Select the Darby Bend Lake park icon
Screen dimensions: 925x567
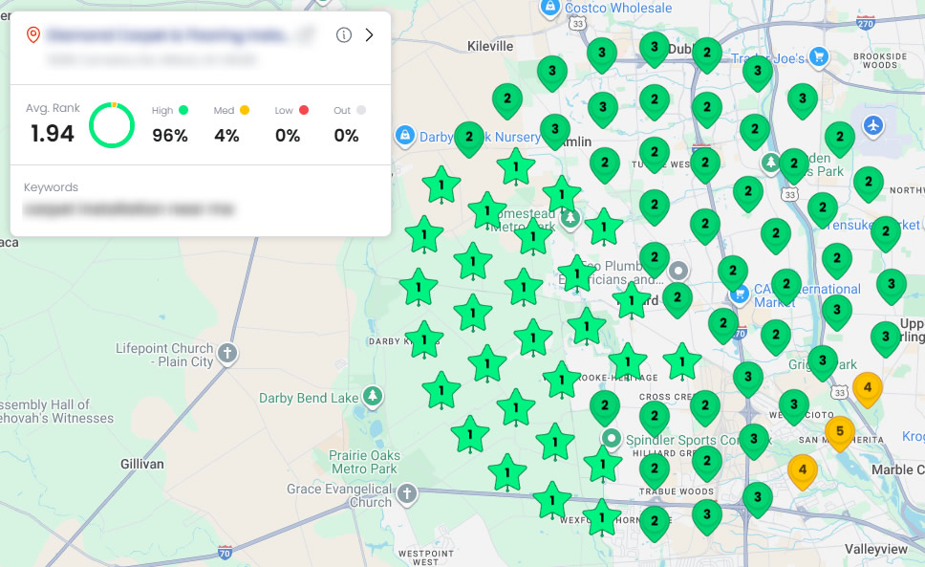coord(373,397)
